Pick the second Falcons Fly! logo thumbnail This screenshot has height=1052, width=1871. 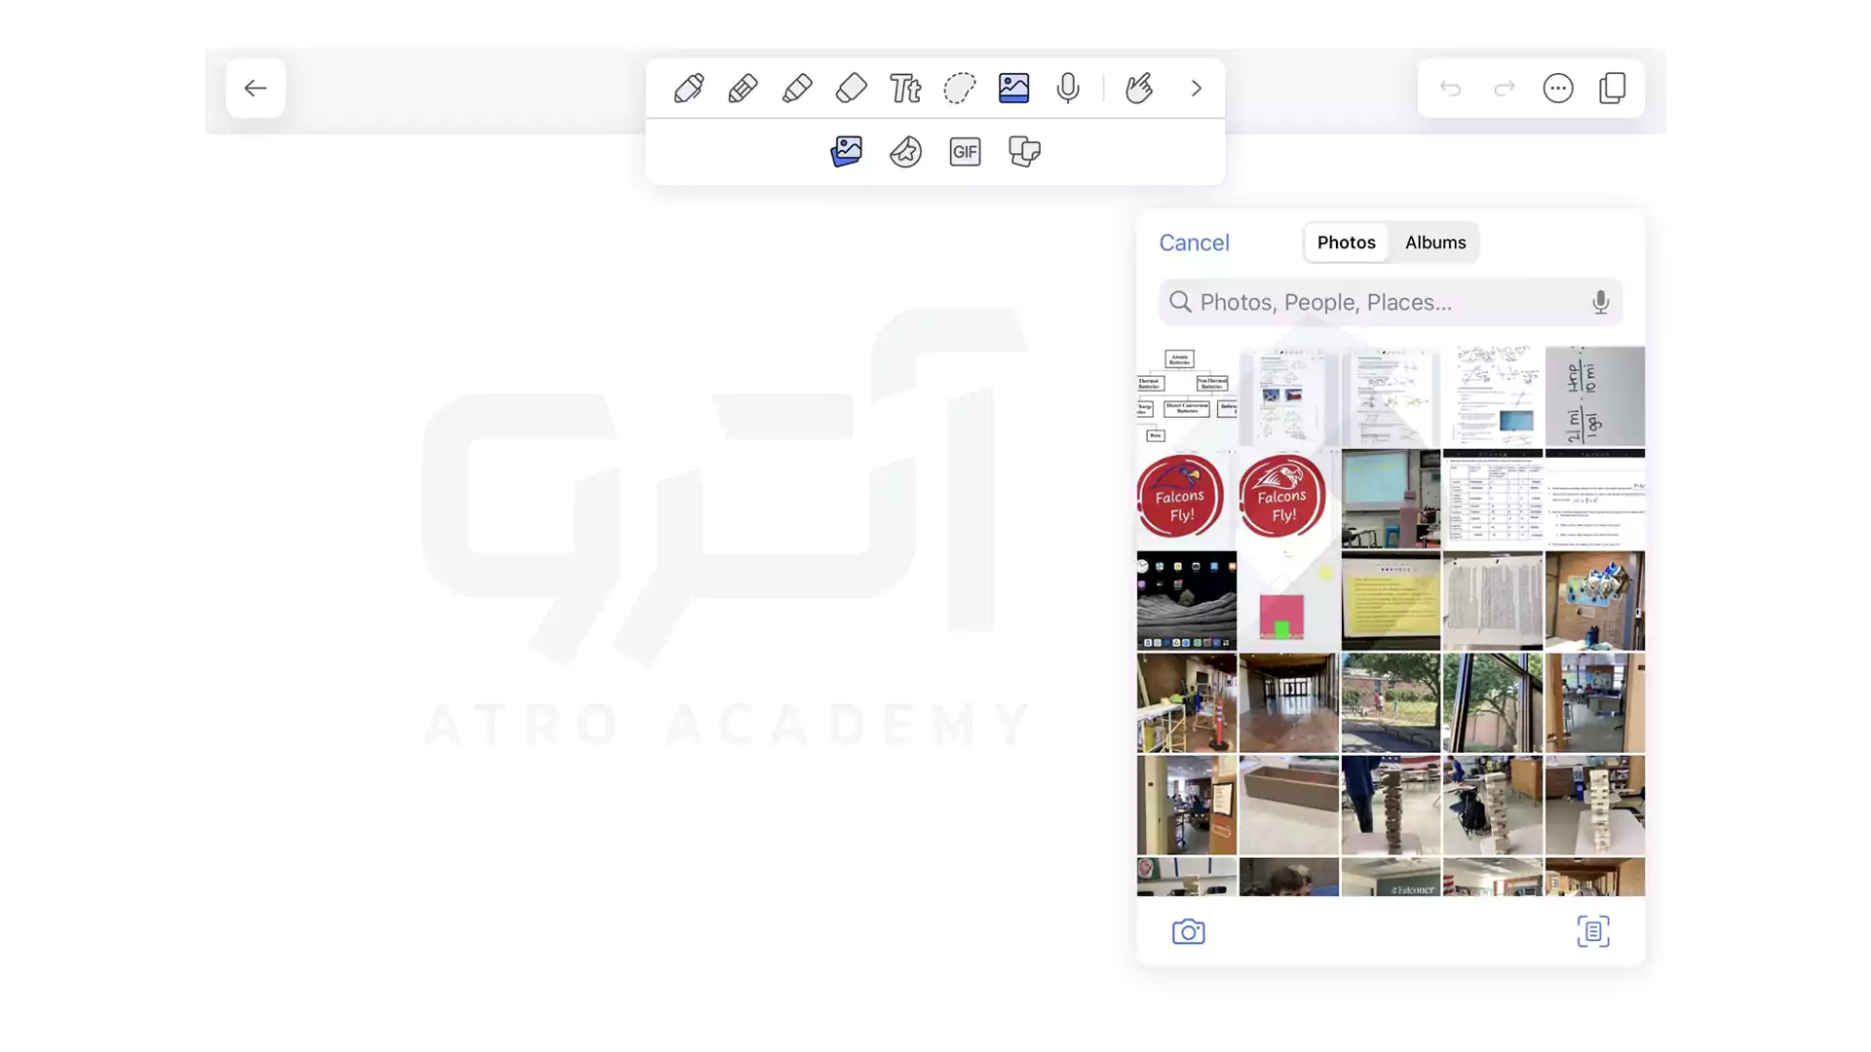point(1288,499)
